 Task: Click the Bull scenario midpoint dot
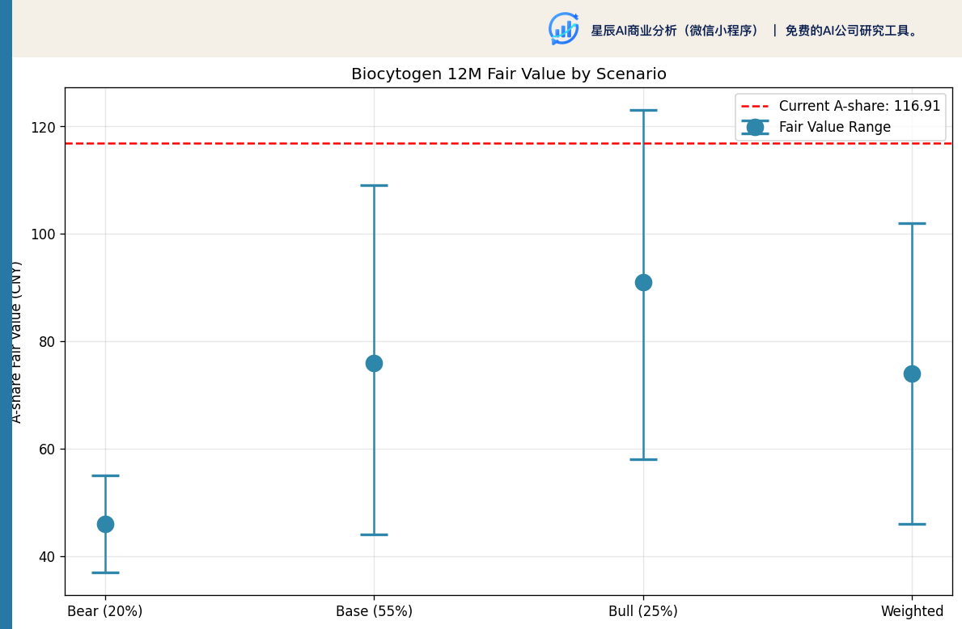pos(643,283)
